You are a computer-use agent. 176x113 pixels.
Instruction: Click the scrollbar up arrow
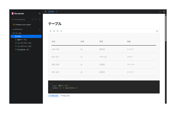coord(166,15)
